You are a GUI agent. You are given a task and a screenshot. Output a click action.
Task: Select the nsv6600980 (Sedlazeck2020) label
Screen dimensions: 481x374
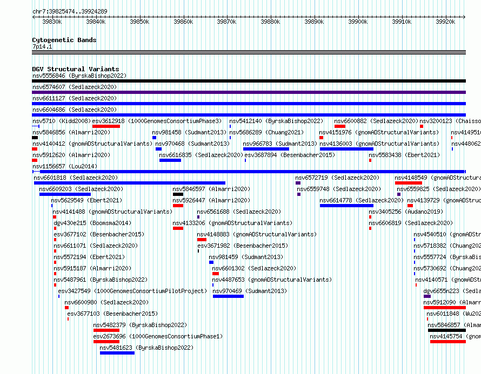click(106, 302)
